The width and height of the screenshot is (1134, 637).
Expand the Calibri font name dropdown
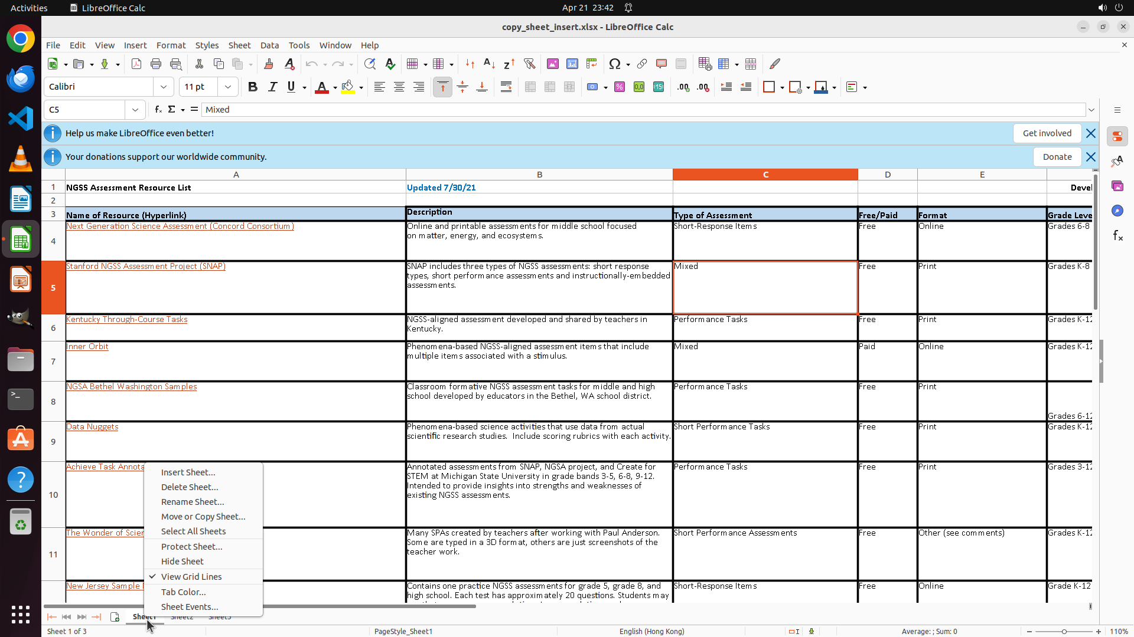(164, 87)
